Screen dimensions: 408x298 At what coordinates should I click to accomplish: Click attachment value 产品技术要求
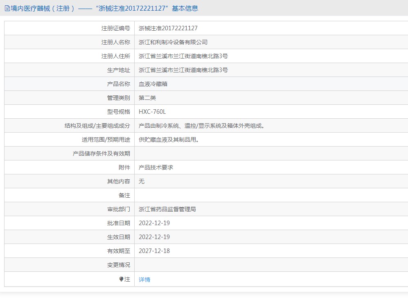156,167
